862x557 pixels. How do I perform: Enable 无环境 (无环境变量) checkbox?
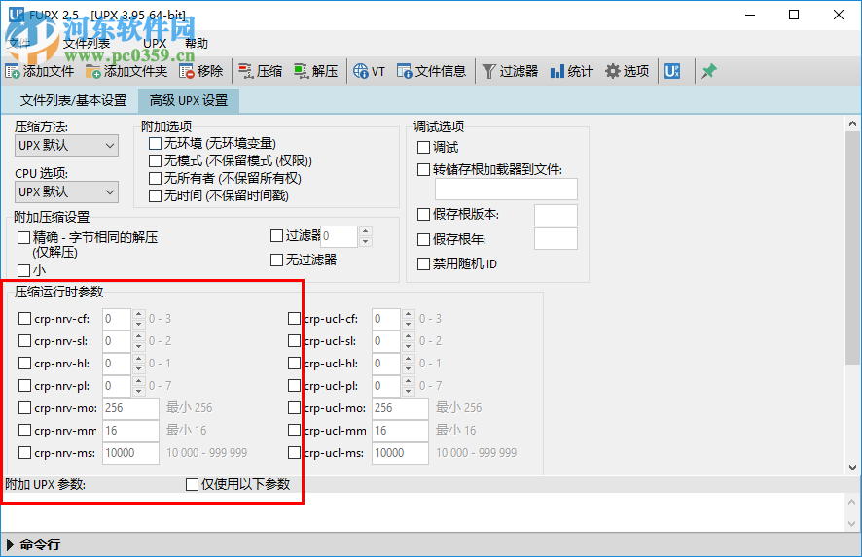[x=155, y=143]
